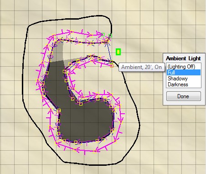
Task: Click the Done button
Action: 184,96
